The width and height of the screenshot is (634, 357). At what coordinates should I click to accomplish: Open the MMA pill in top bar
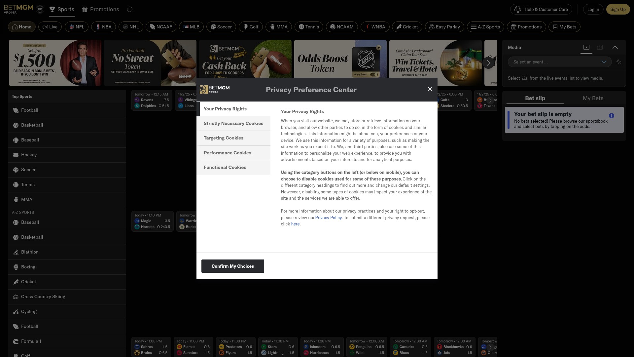279,27
